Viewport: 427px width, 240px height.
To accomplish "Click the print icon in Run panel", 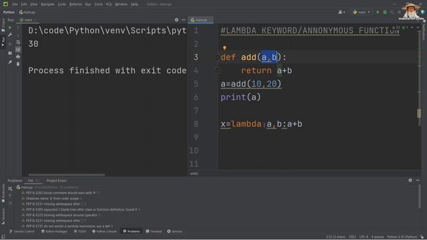I will coord(18,57).
